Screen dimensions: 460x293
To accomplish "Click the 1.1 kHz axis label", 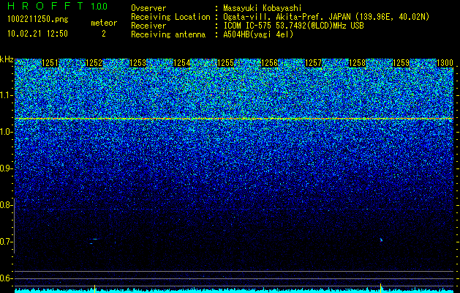I will point(6,95).
